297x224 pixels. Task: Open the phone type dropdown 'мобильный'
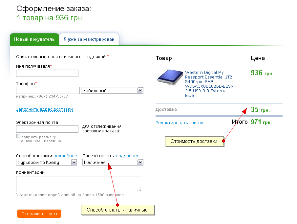(x=112, y=90)
